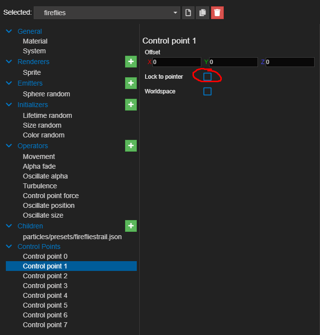Add a new operator with plus icon
This screenshot has height=335, width=320.
pyautogui.click(x=130, y=146)
